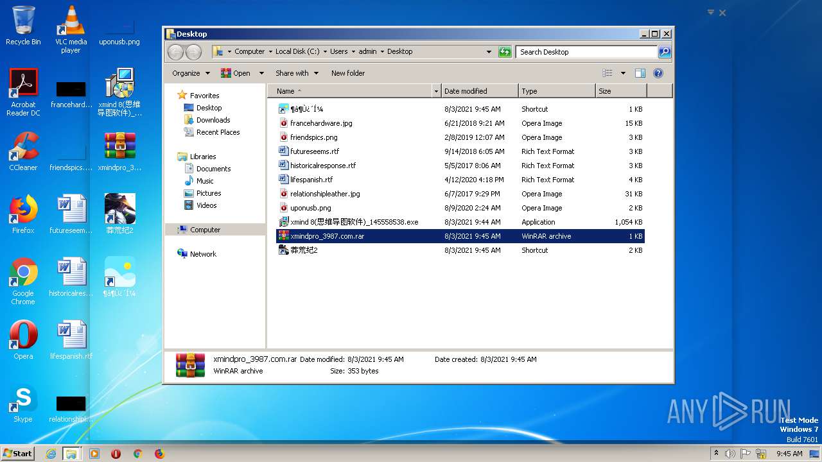Navigate to admin breadcrumb
This screenshot has width=822, height=462.
point(367,52)
